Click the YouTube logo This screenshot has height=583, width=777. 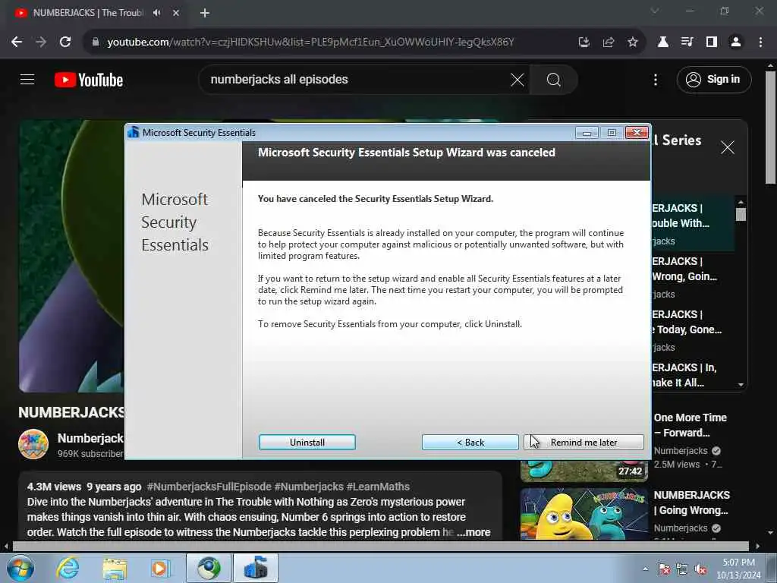pos(89,80)
